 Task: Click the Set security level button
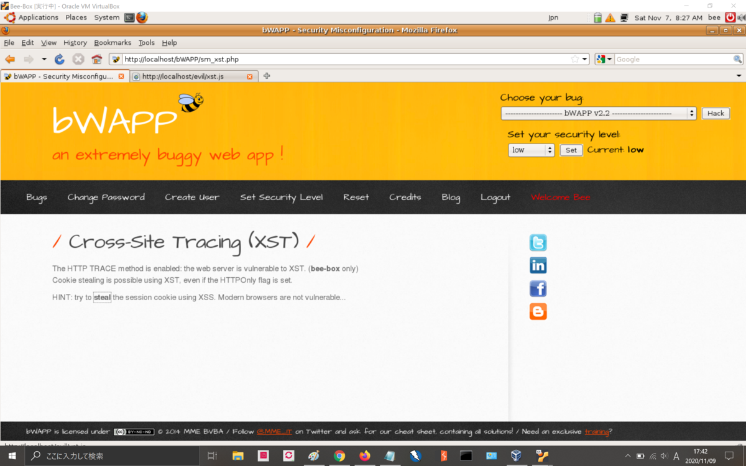coord(571,150)
